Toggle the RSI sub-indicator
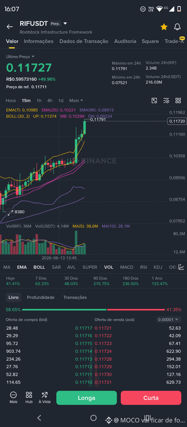This screenshot has width=187, height=427. [144, 267]
